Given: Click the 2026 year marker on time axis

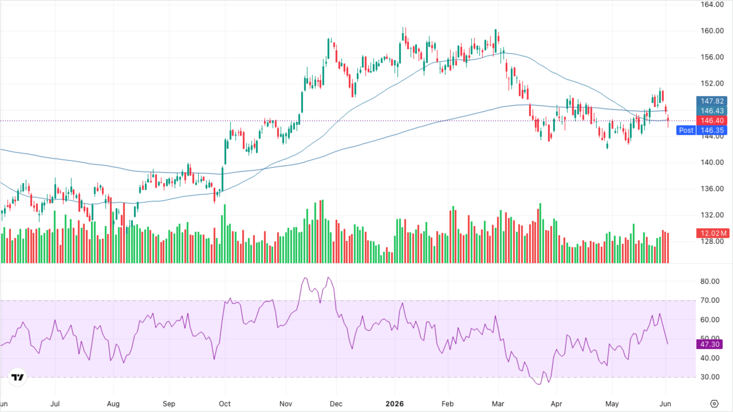Looking at the screenshot, I should point(395,404).
